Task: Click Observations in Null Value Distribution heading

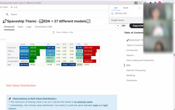Action: (x=35, y=99)
